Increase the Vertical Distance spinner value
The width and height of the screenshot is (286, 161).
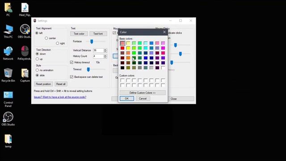(105, 49)
